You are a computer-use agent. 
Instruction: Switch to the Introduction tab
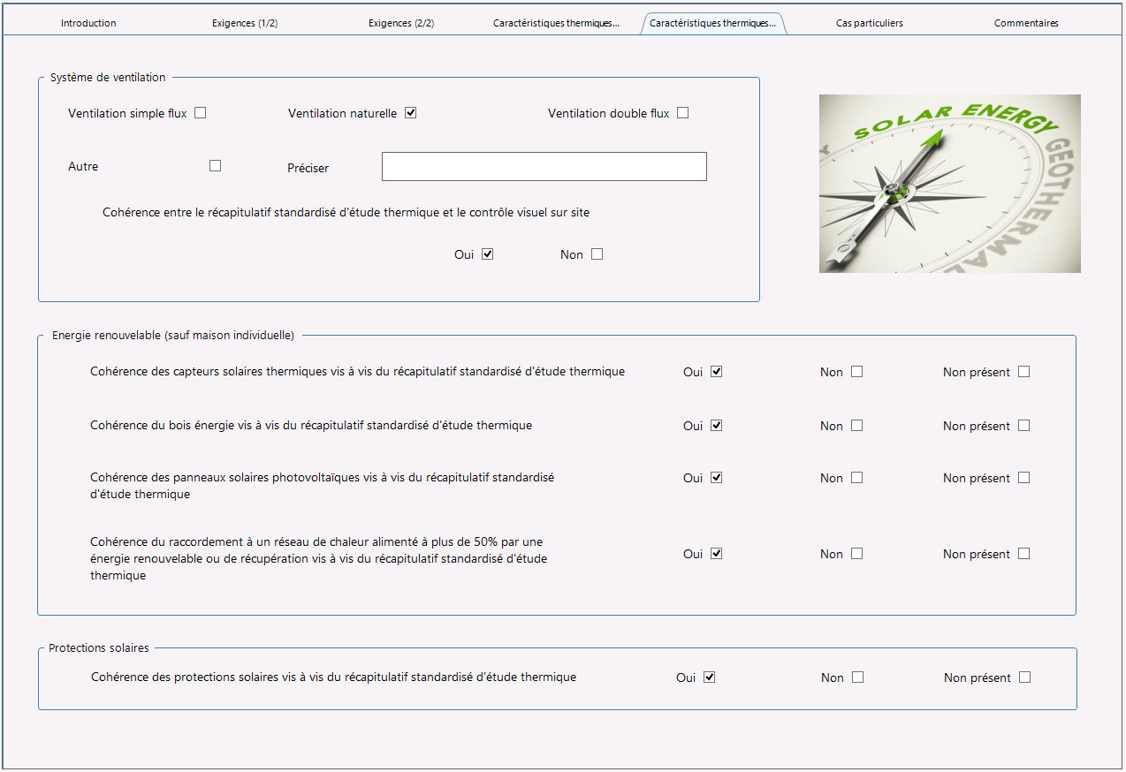click(x=88, y=23)
